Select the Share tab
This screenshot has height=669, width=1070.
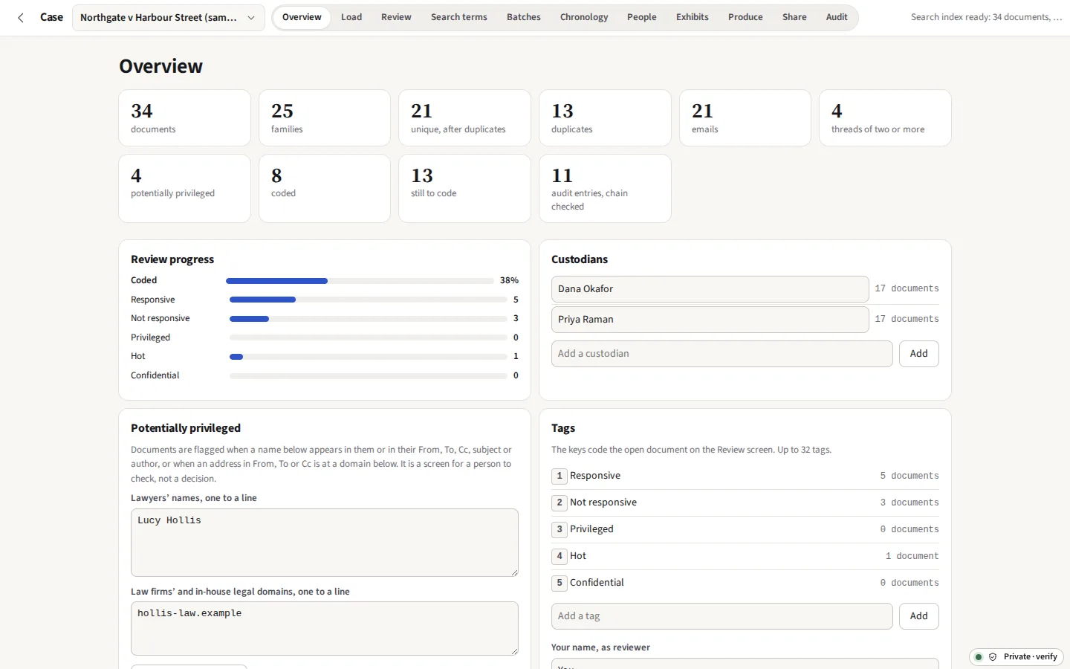pos(794,17)
